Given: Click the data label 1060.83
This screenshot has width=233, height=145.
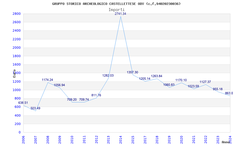Looking at the screenshot, I should pyautogui.click(x=169, y=85).
